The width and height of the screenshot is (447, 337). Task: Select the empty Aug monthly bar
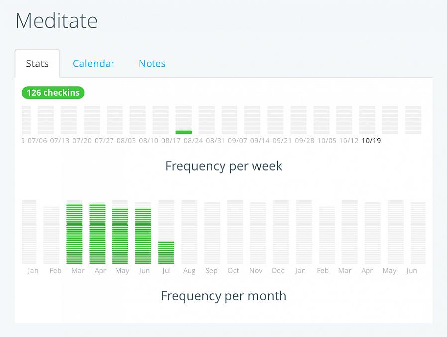[x=189, y=232]
